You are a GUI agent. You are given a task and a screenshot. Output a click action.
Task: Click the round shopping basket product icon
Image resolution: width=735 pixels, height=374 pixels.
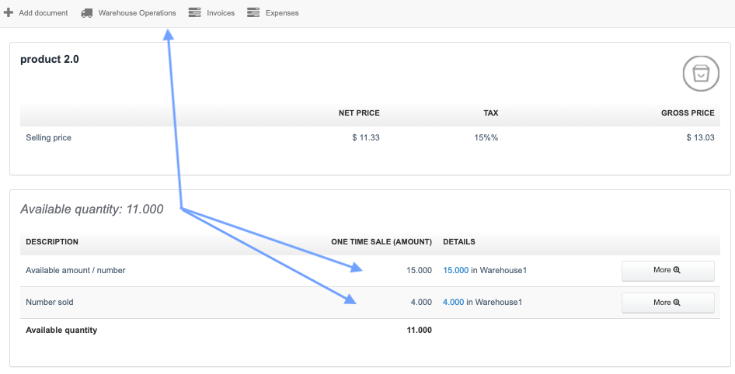coord(700,73)
